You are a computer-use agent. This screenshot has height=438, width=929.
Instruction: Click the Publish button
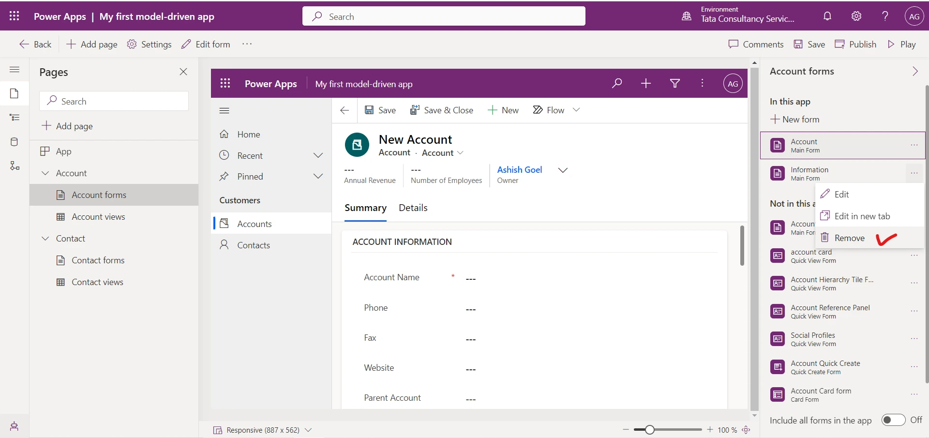tap(855, 44)
